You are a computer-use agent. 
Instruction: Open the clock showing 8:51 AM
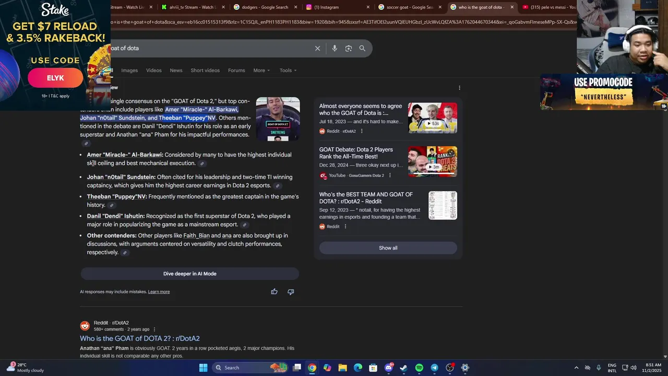[653, 368]
